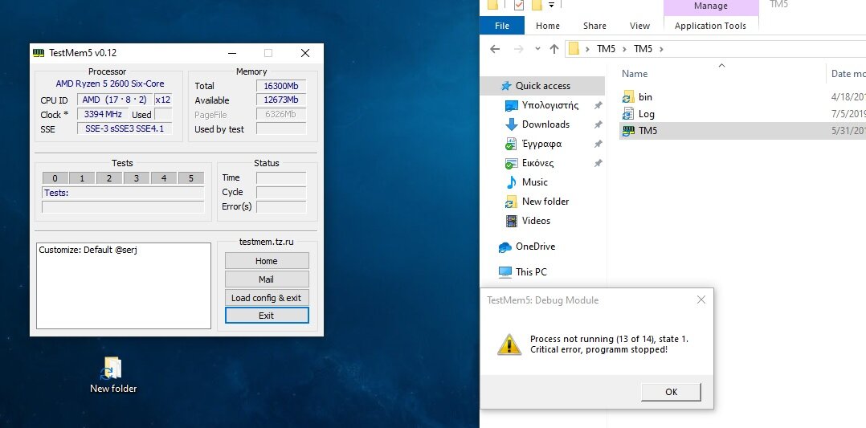Click the sort arrow above the Name column

tap(721, 66)
